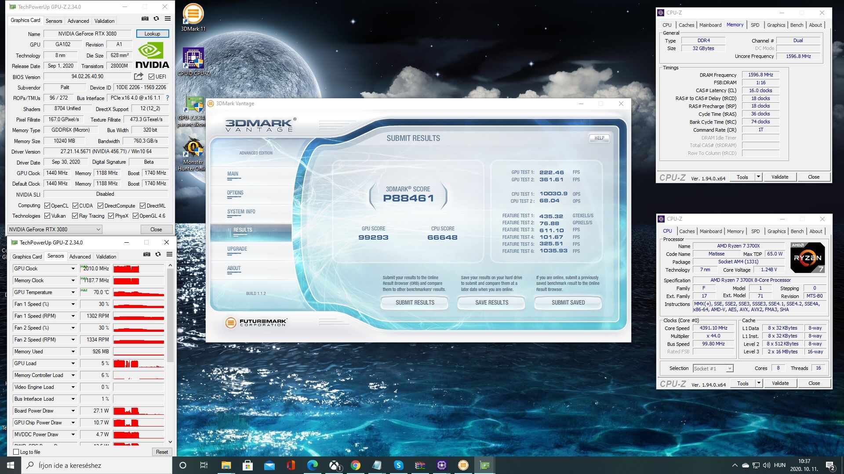844x474 pixels.
Task: Open CPU-Z Socket #1 selection dropdown
Action: coord(713,369)
